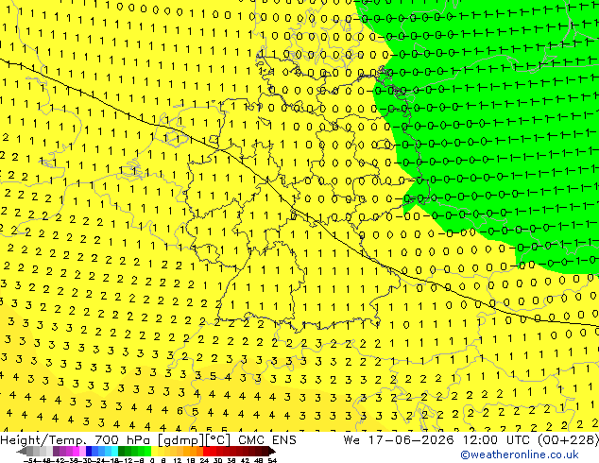Open the weatheronline.co.uk copyright link
Viewport: 599px width, 463px height.
tap(519, 454)
